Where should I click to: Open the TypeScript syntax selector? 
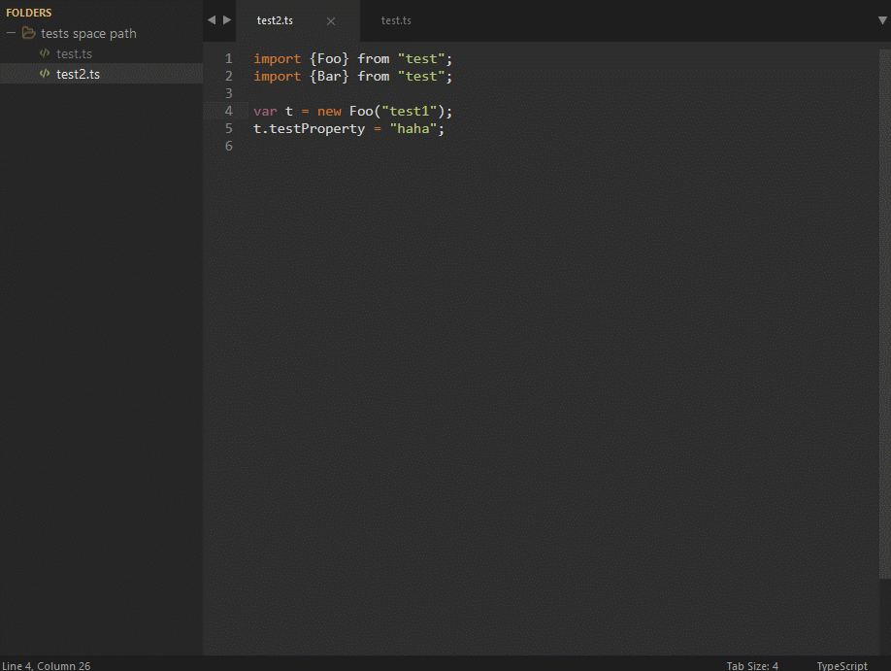tap(842, 665)
